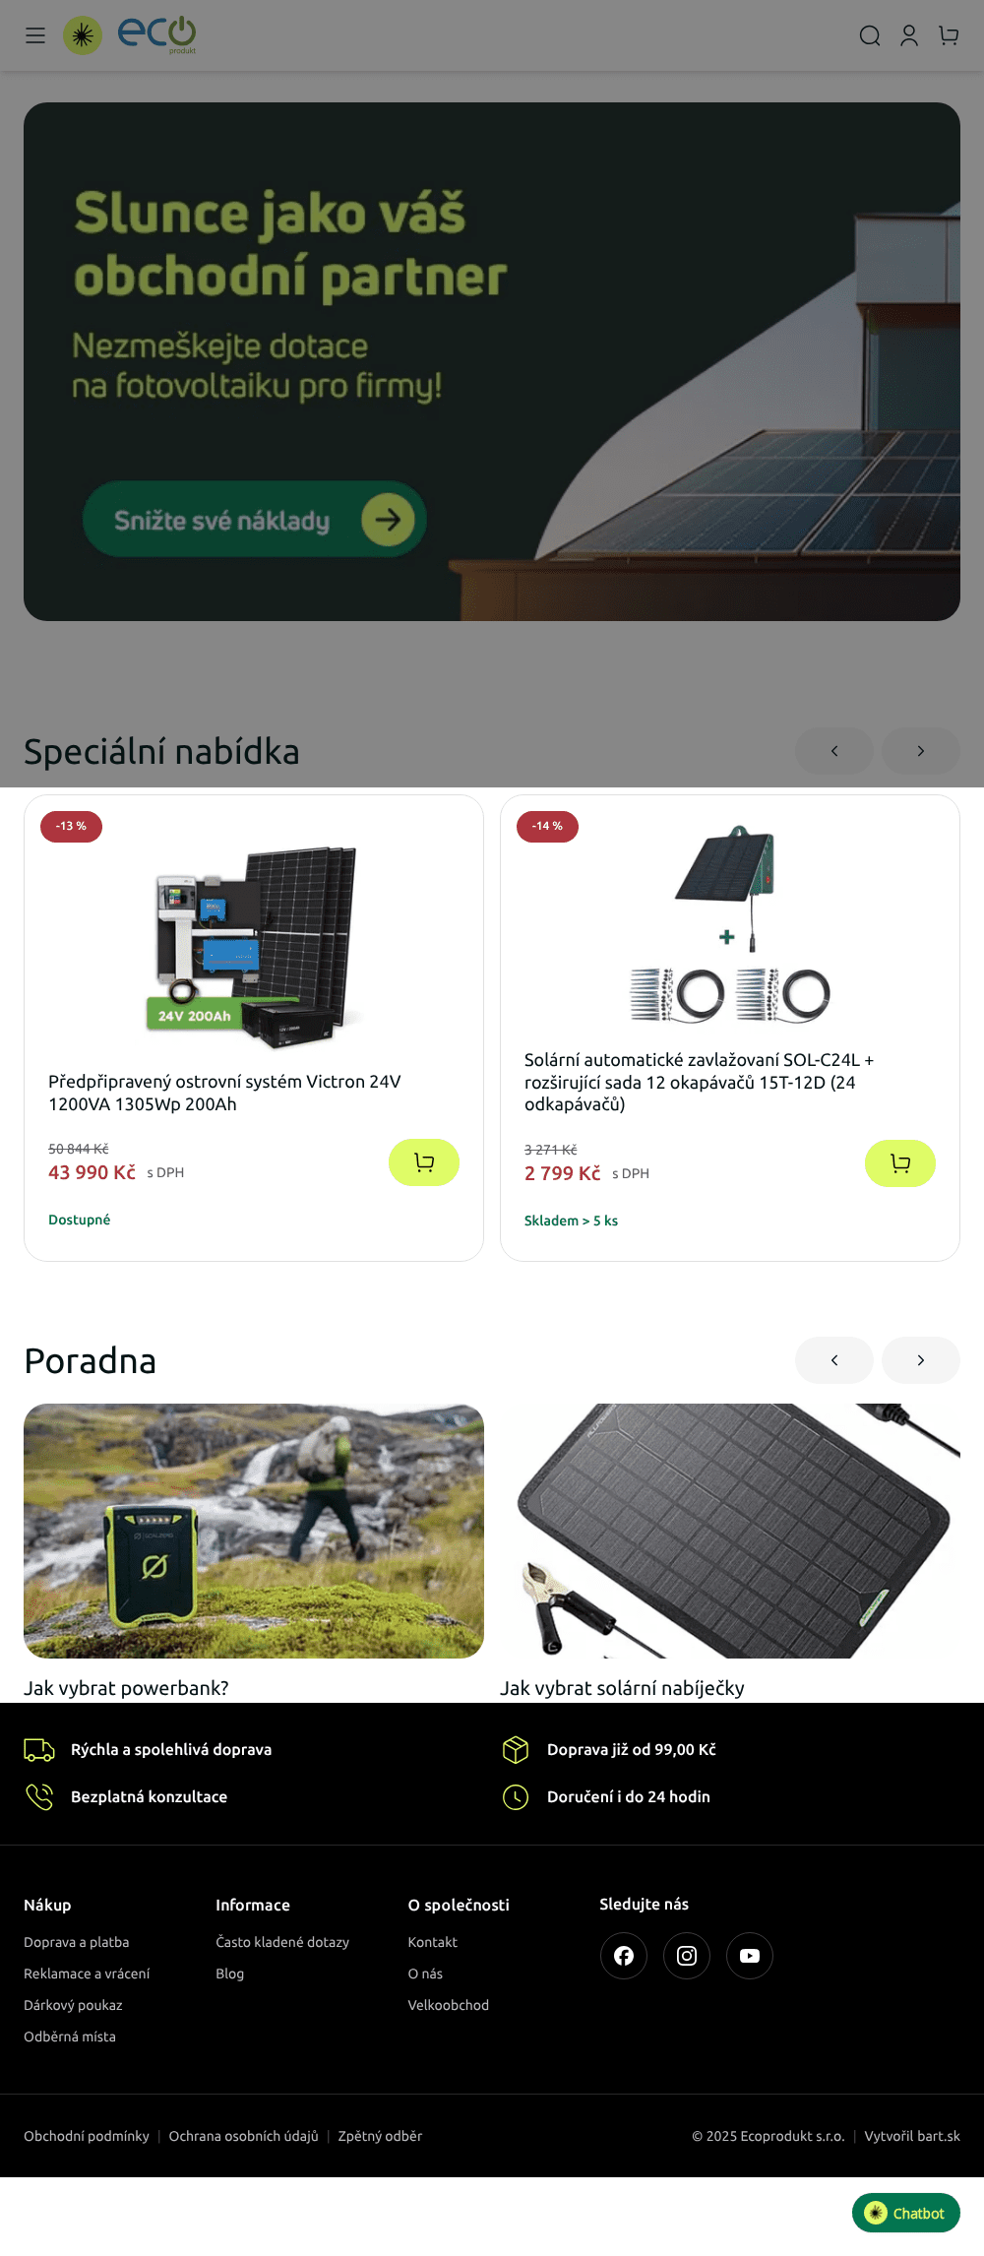The width and height of the screenshot is (984, 2256).
Task: Open Doprava a platba link
Action: click(77, 1942)
